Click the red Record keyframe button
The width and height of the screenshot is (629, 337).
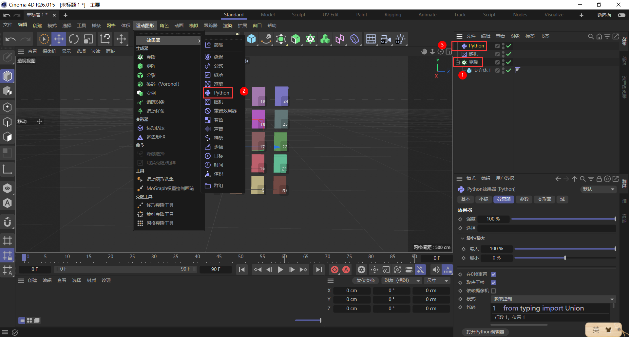pos(334,270)
